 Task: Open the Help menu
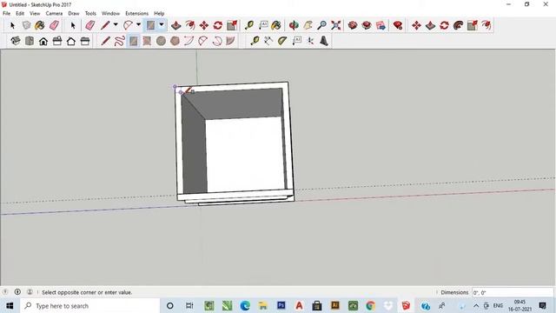point(159,13)
